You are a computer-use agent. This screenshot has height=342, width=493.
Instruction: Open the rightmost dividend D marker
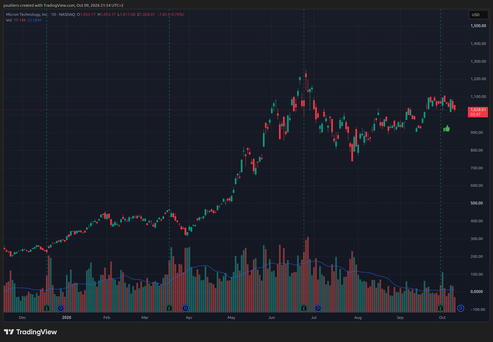click(461, 308)
